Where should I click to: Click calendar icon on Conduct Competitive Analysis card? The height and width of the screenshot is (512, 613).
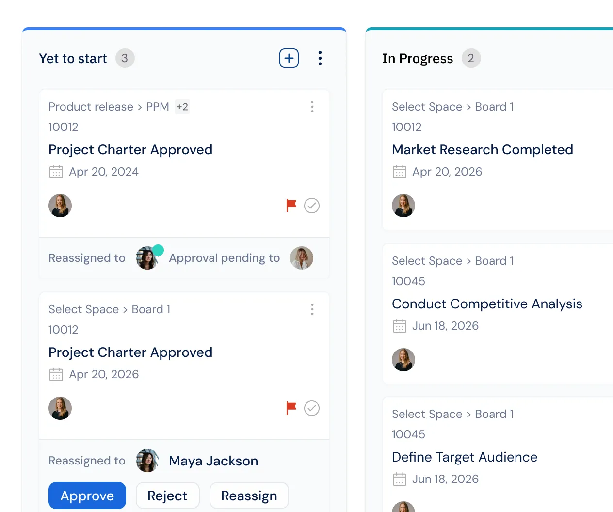pyautogui.click(x=400, y=326)
